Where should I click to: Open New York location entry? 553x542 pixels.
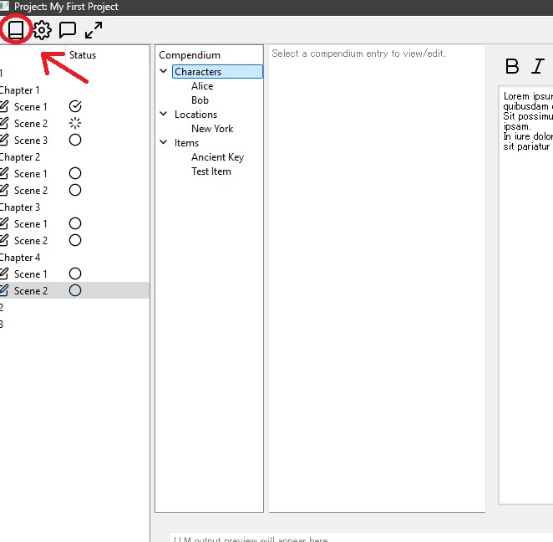tap(212, 129)
